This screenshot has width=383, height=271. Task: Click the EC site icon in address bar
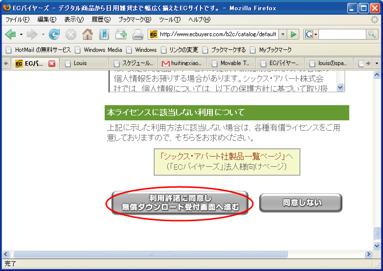(x=154, y=34)
